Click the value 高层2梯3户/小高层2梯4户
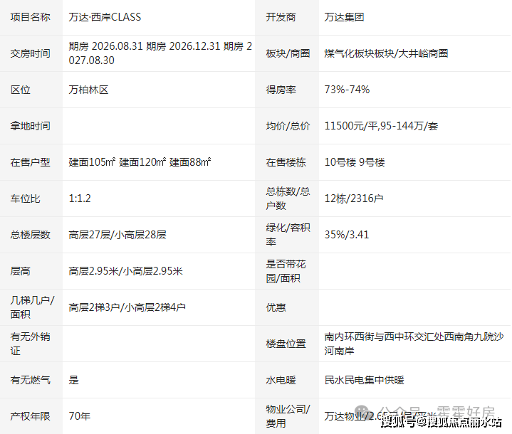512x434 pixels. [x=127, y=307]
